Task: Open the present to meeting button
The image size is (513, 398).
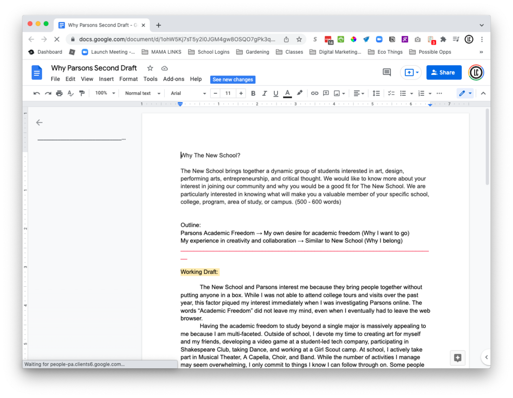Action: 411,73
